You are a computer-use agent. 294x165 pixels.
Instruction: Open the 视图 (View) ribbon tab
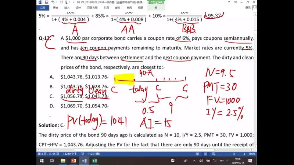point(141,8)
